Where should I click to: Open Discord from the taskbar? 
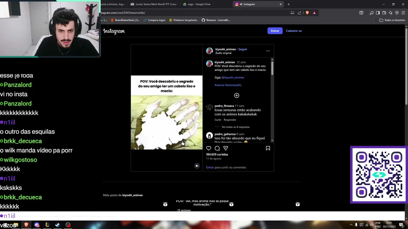37,225
